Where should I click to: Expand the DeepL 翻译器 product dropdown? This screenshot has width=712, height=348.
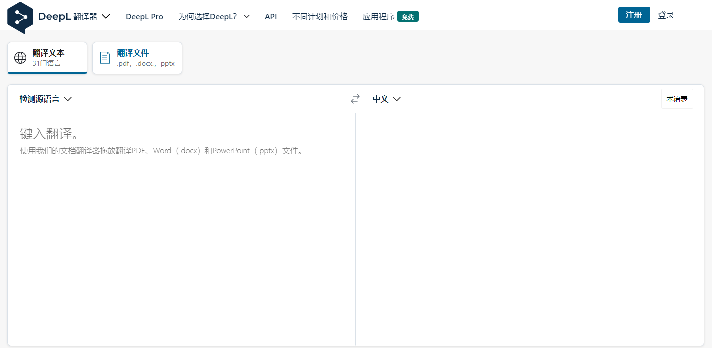click(105, 16)
